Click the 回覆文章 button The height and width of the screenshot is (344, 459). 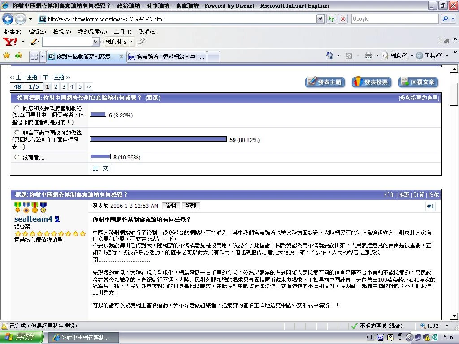point(419,82)
